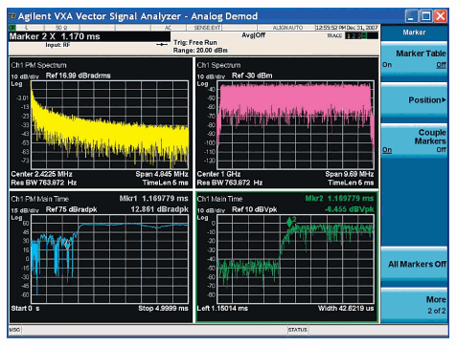Click the AC coupling indicator
Viewport: 456px width, 346px height.
tap(169, 28)
